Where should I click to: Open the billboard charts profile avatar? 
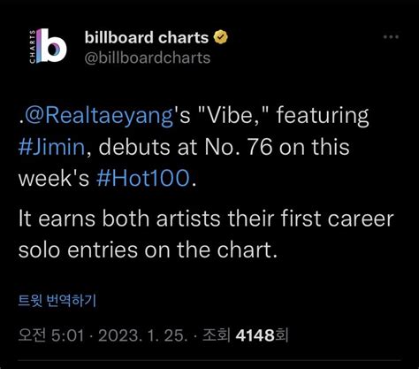(x=48, y=46)
